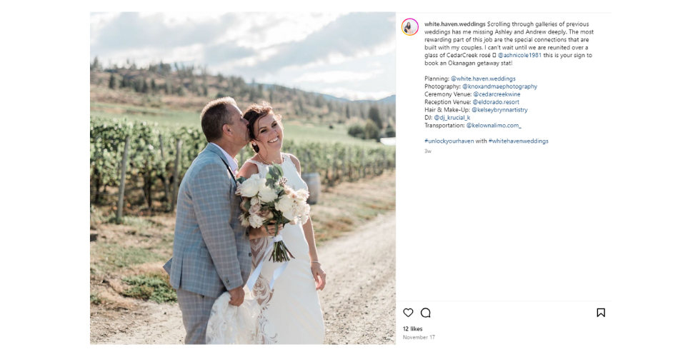Open the @kelownalimo.com_ transportation link
This screenshot has height=357, width=693.
point(494,126)
